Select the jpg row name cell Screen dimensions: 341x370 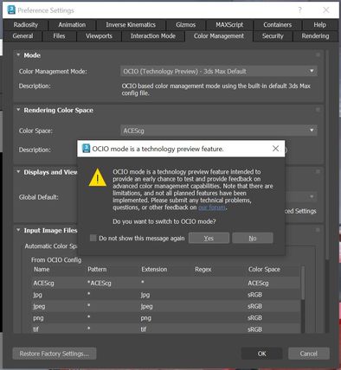(x=37, y=295)
